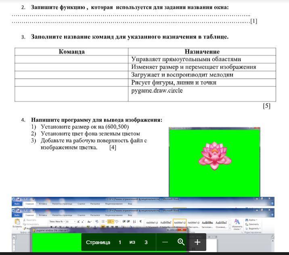Click 'Установите цвет фона зеленым цветом' line
The width and height of the screenshot is (289, 255).
[x=90, y=134]
